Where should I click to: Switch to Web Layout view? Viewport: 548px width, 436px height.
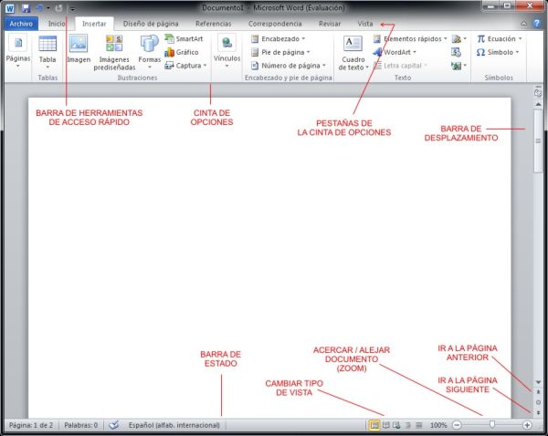(396, 425)
